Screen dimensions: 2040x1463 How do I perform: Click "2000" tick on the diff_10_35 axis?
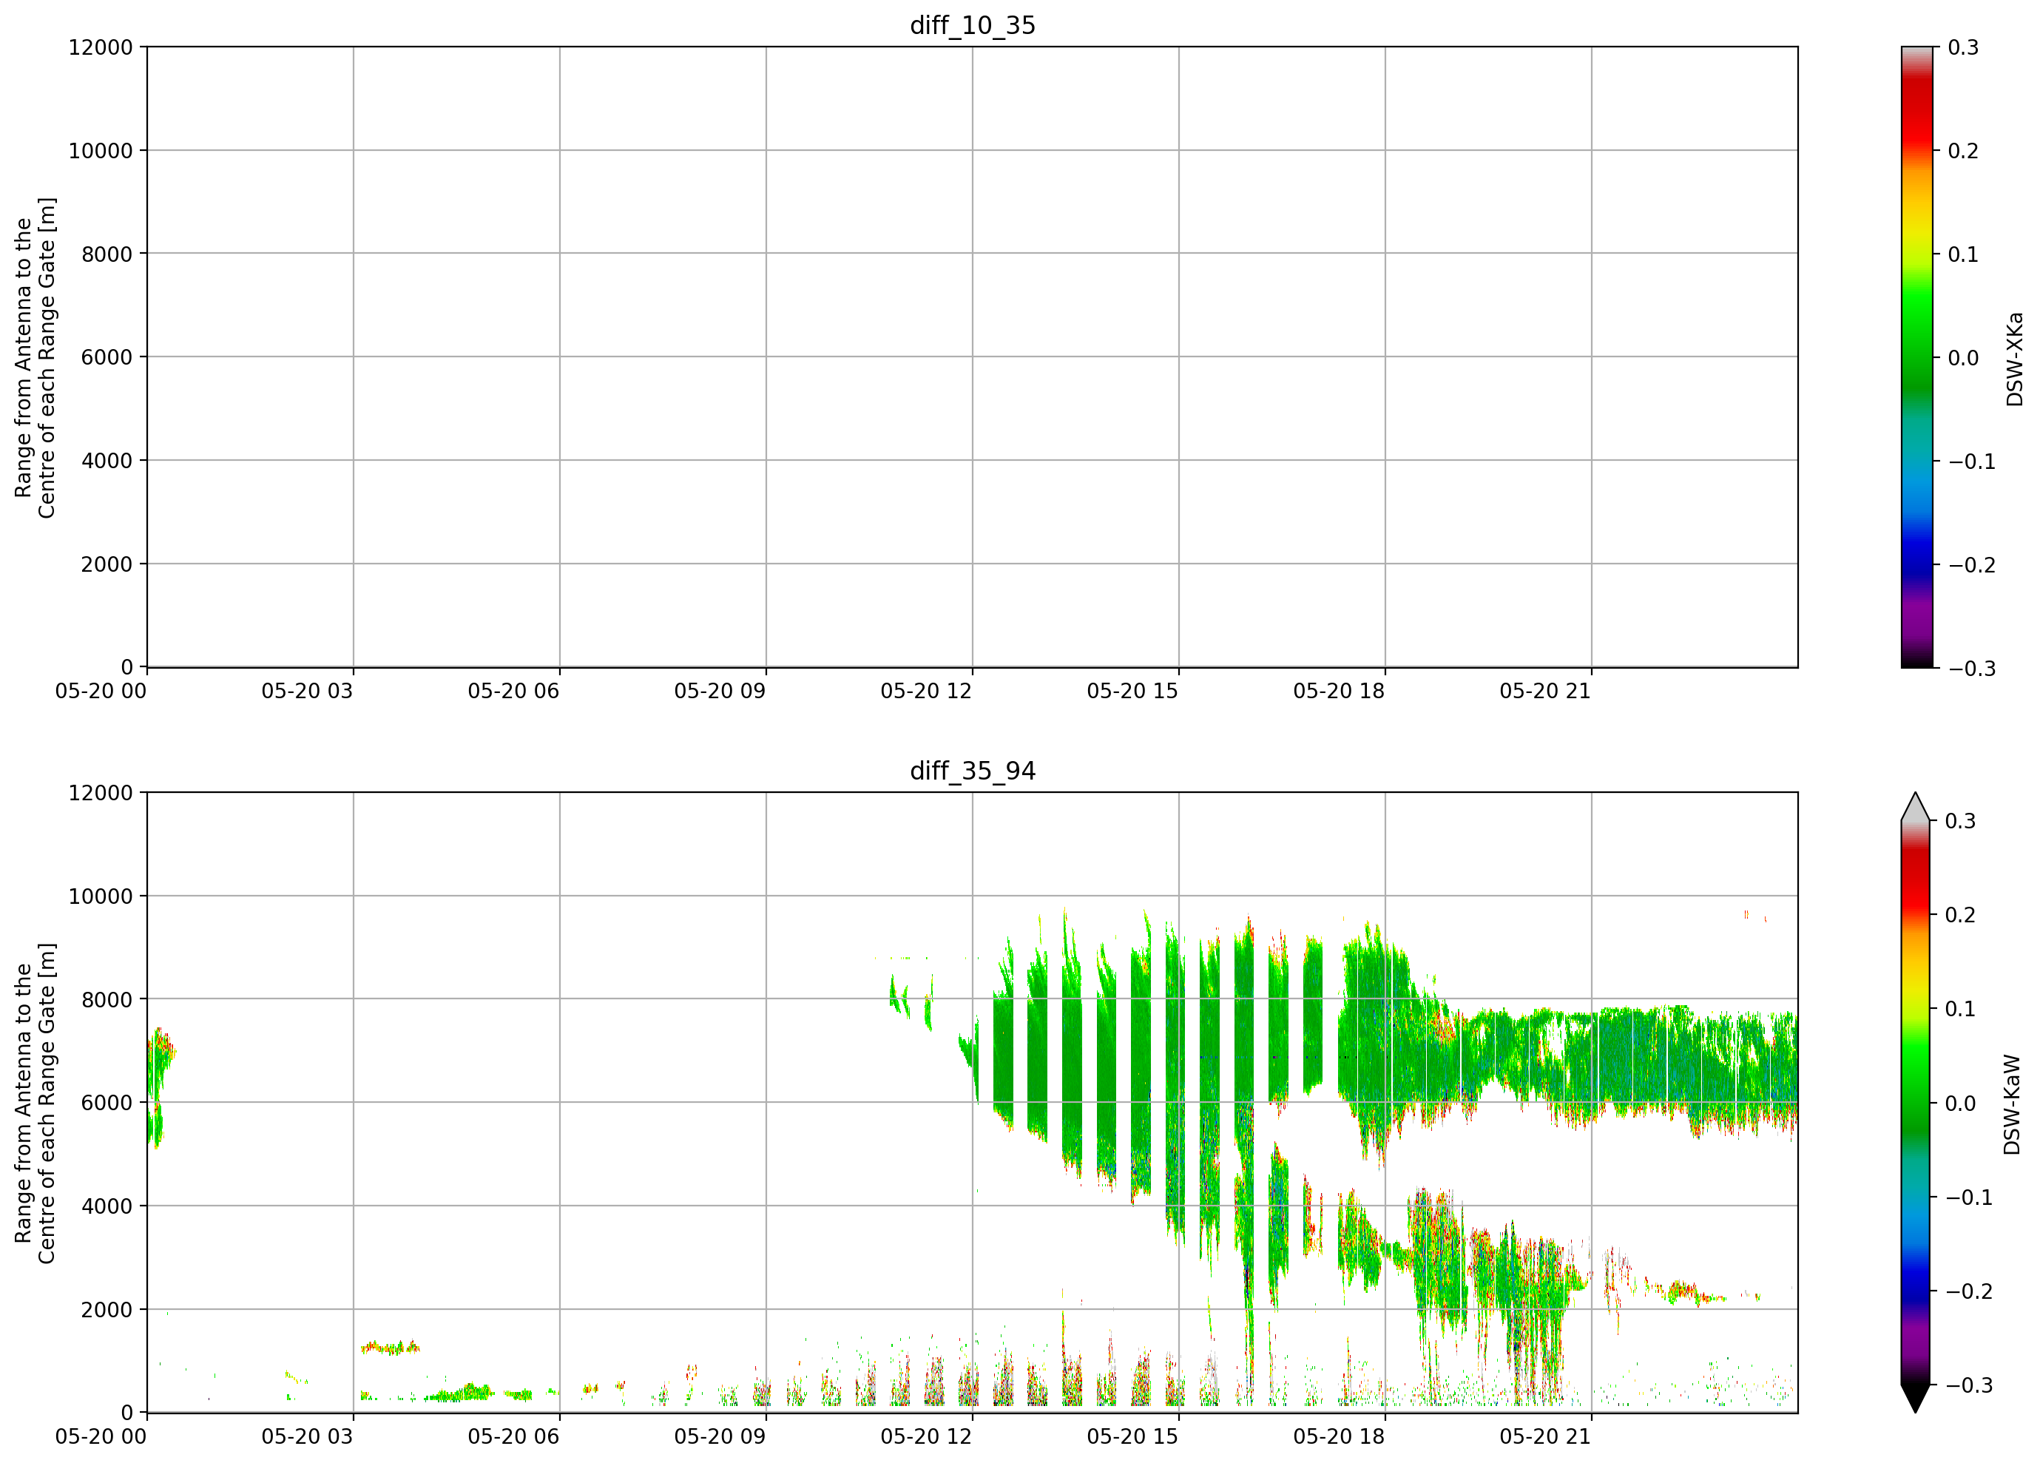click(x=107, y=564)
